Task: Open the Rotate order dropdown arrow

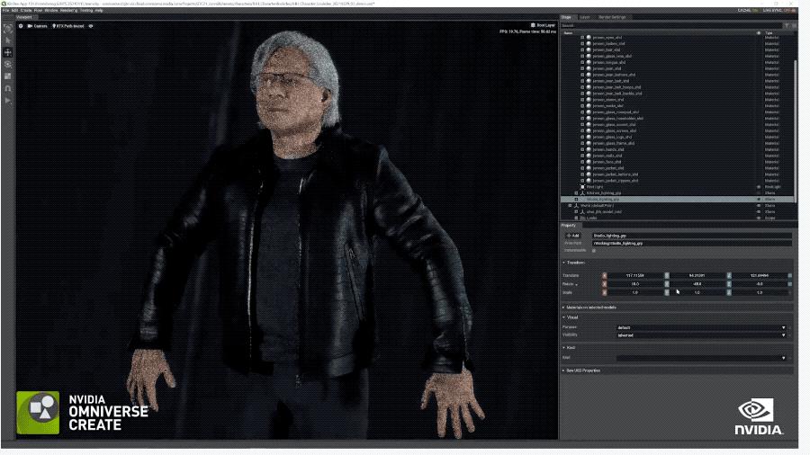Action: 577,284
